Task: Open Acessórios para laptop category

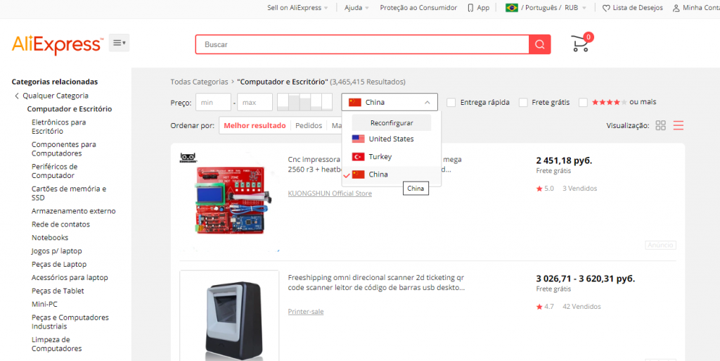Action: pyautogui.click(x=70, y=278)
